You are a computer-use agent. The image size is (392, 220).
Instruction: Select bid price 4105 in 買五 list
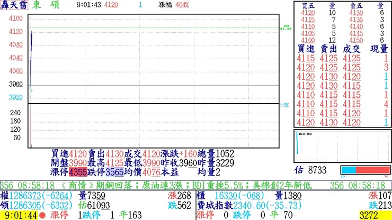[308, 33]
